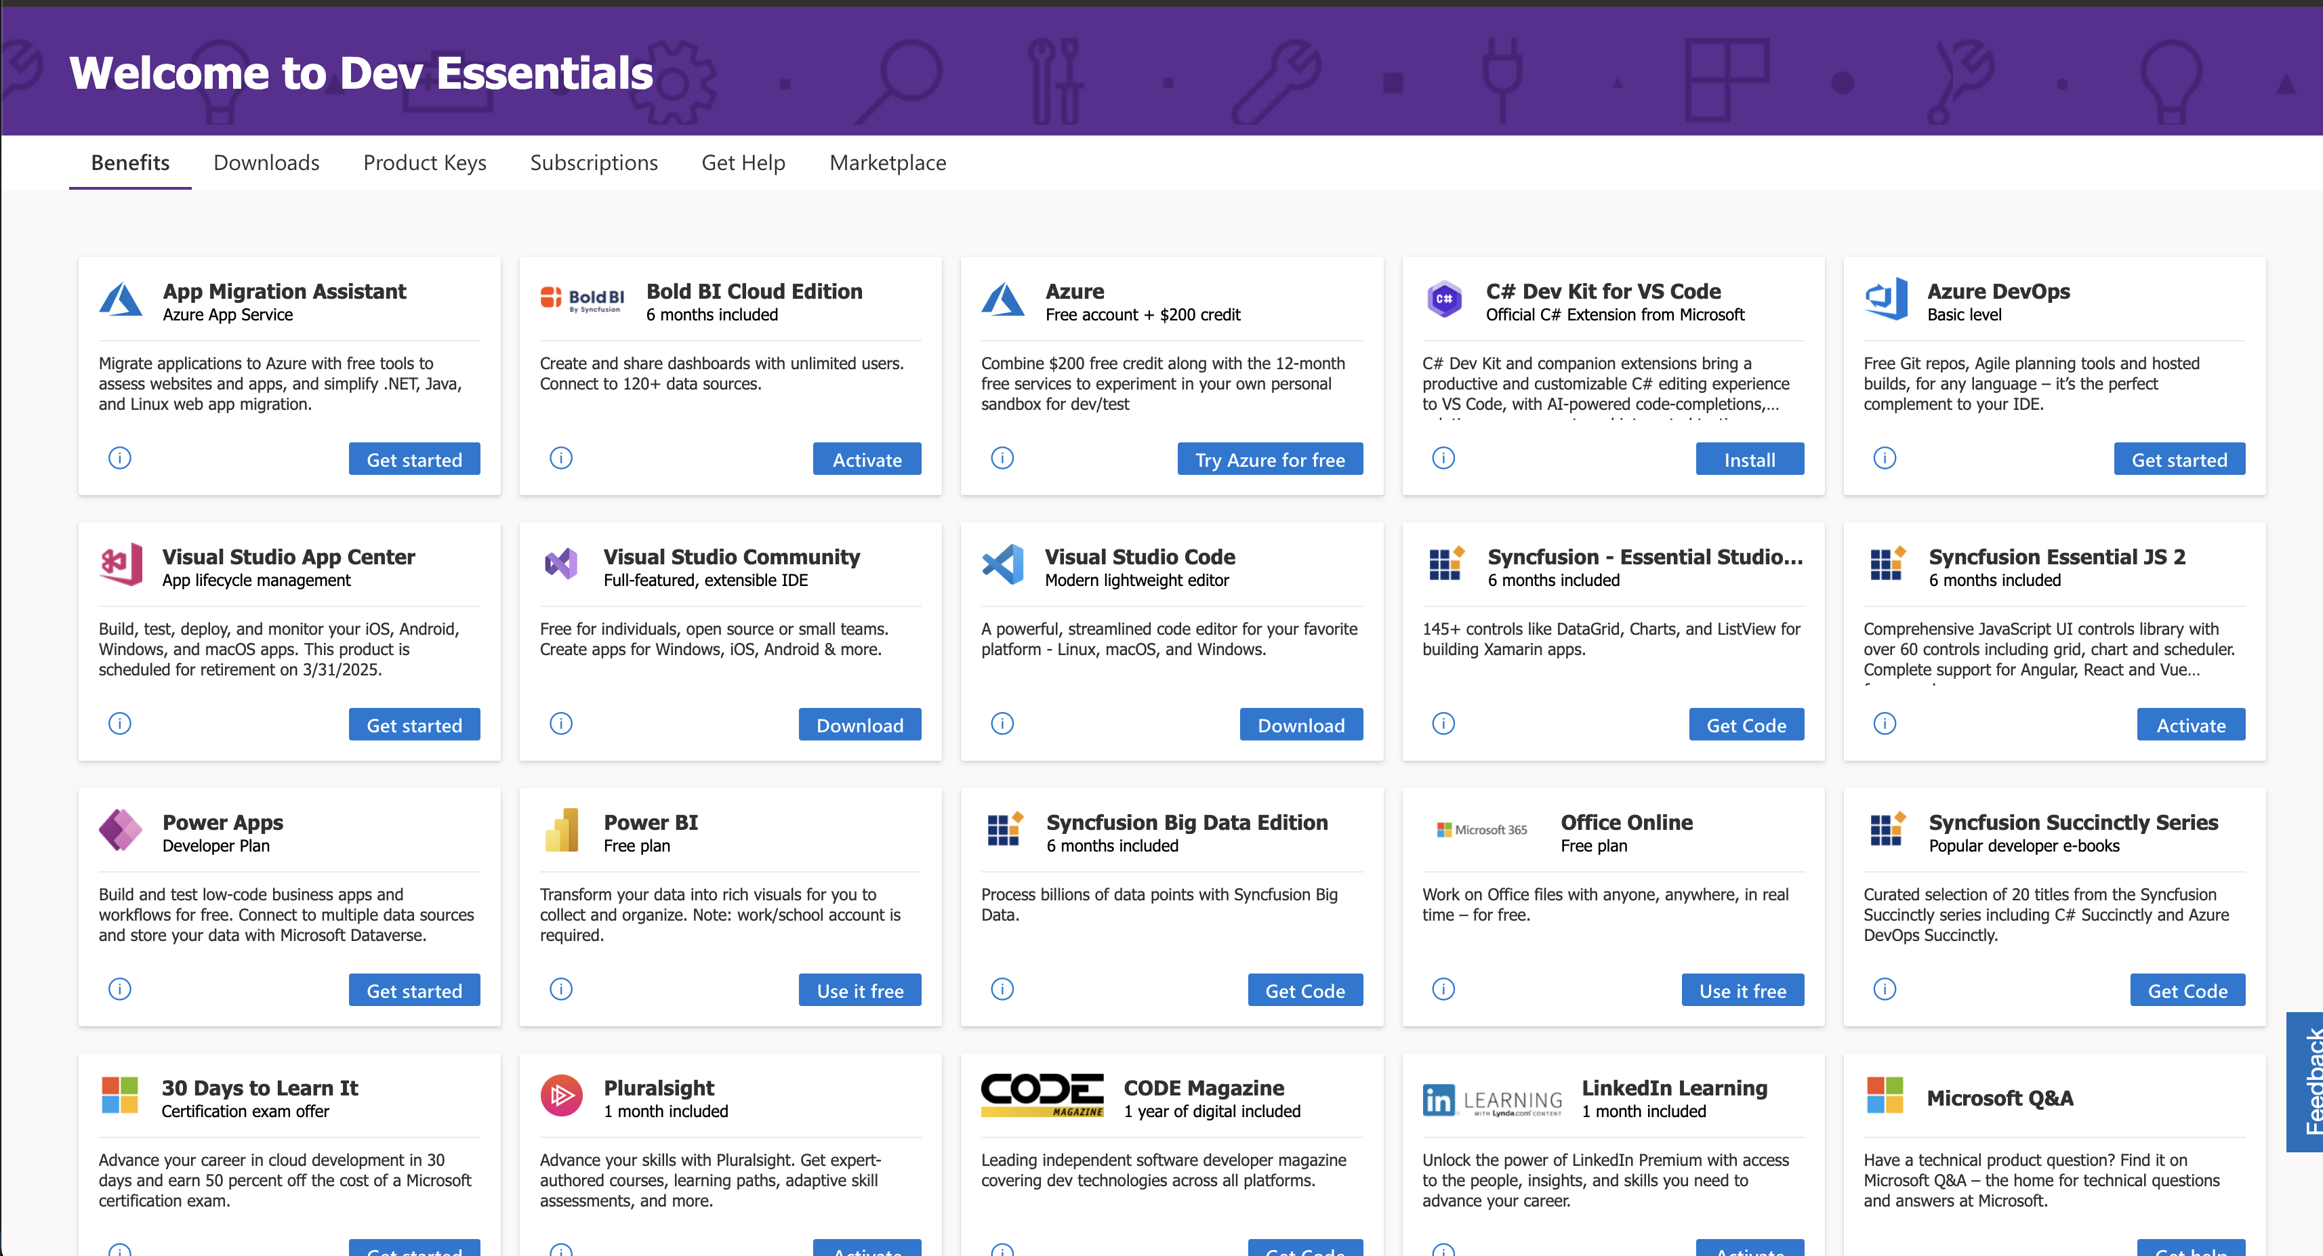Activate Syncfusion Essential JS 2
The width and height of the screenshot is (2323, 1256).
[x=2190, y=725]
